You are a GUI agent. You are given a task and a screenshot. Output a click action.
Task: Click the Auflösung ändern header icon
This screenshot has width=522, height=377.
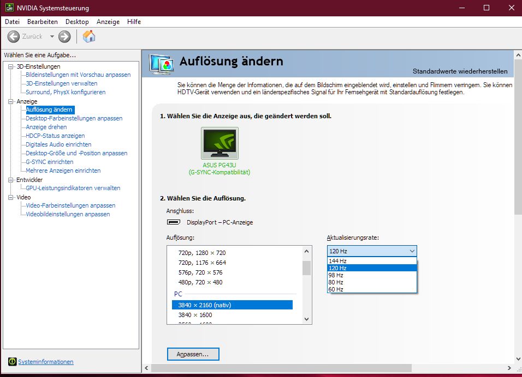[x=162, y=64]
